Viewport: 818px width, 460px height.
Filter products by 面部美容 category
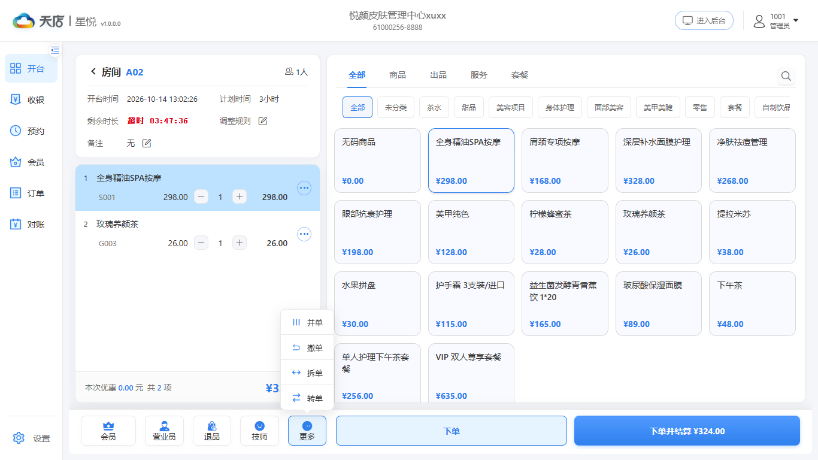coord(609,108)
